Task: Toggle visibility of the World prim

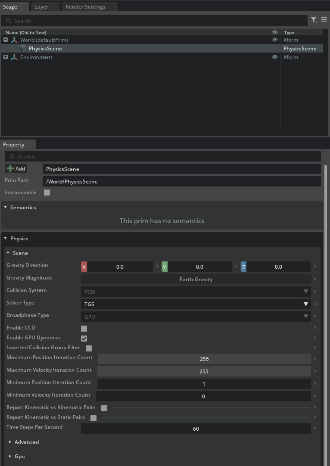Action: (x=275, y=40)
